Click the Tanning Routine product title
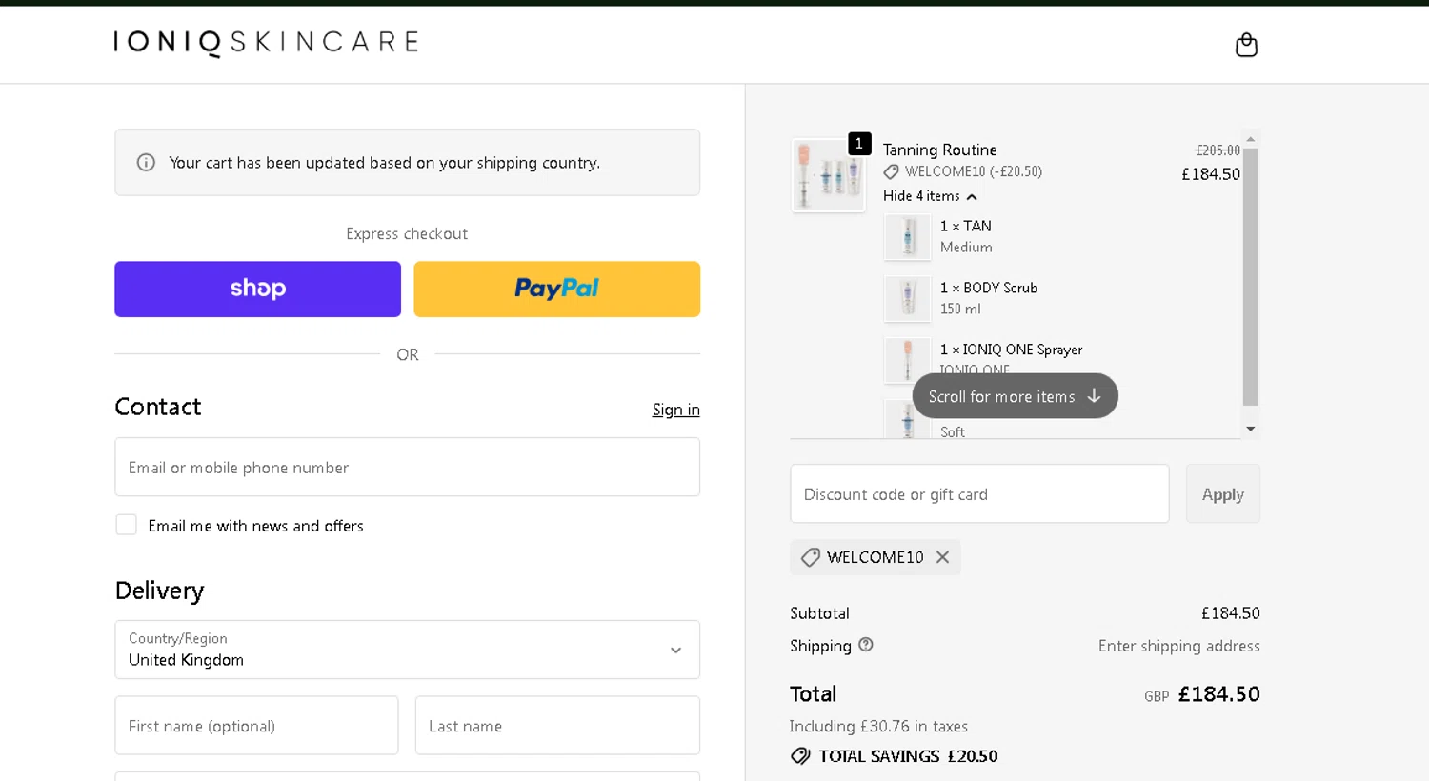 coord(939,150)
